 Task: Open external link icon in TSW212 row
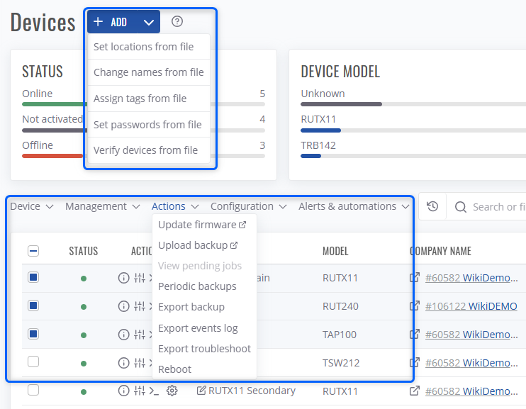[x=415, y=362]
